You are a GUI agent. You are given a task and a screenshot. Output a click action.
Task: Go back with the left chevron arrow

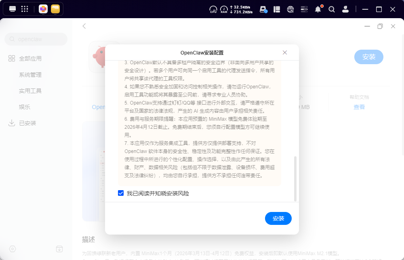click(84, 26)
